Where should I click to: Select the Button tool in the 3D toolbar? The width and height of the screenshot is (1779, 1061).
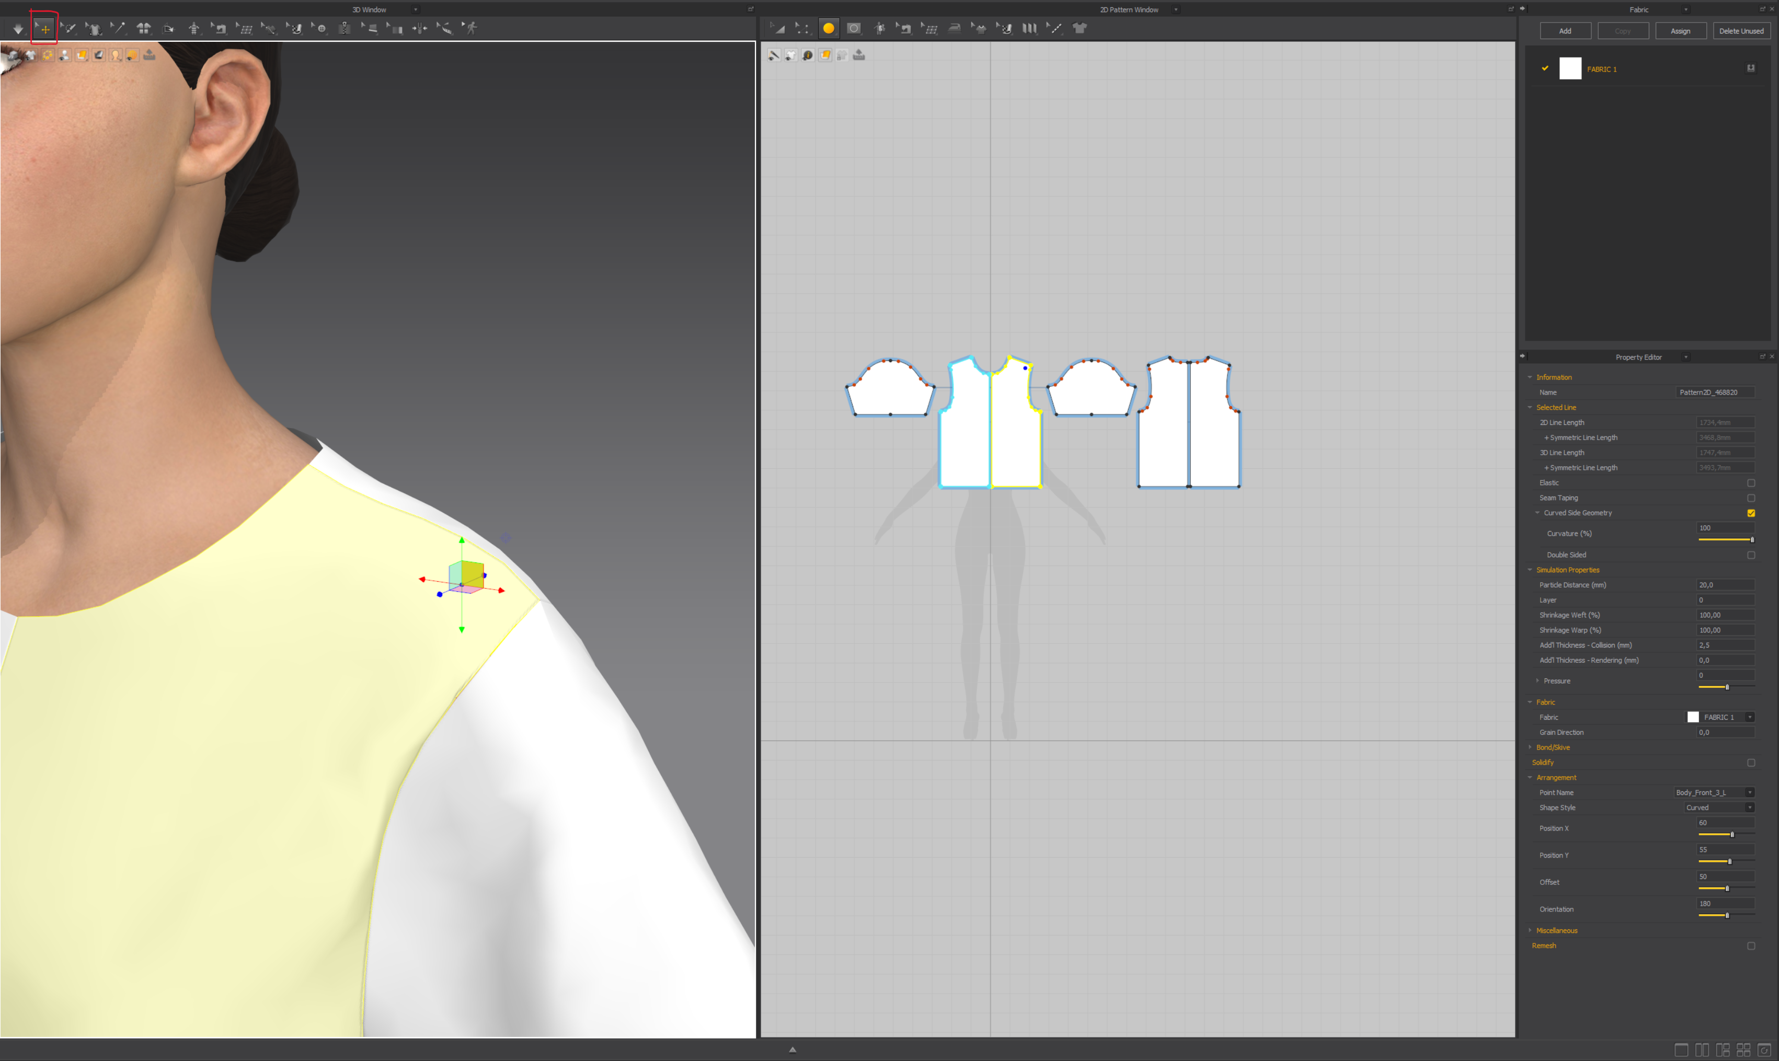(x=322, y=29)
